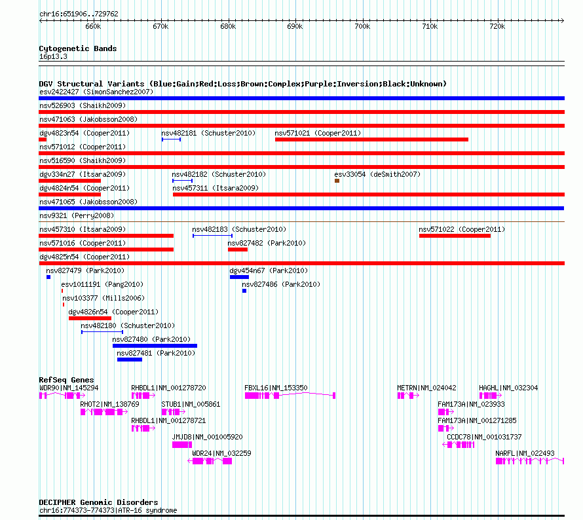Select dgv4825n54 (Cooper2011) label
583x520 pixels.
(x=85, y=257)
